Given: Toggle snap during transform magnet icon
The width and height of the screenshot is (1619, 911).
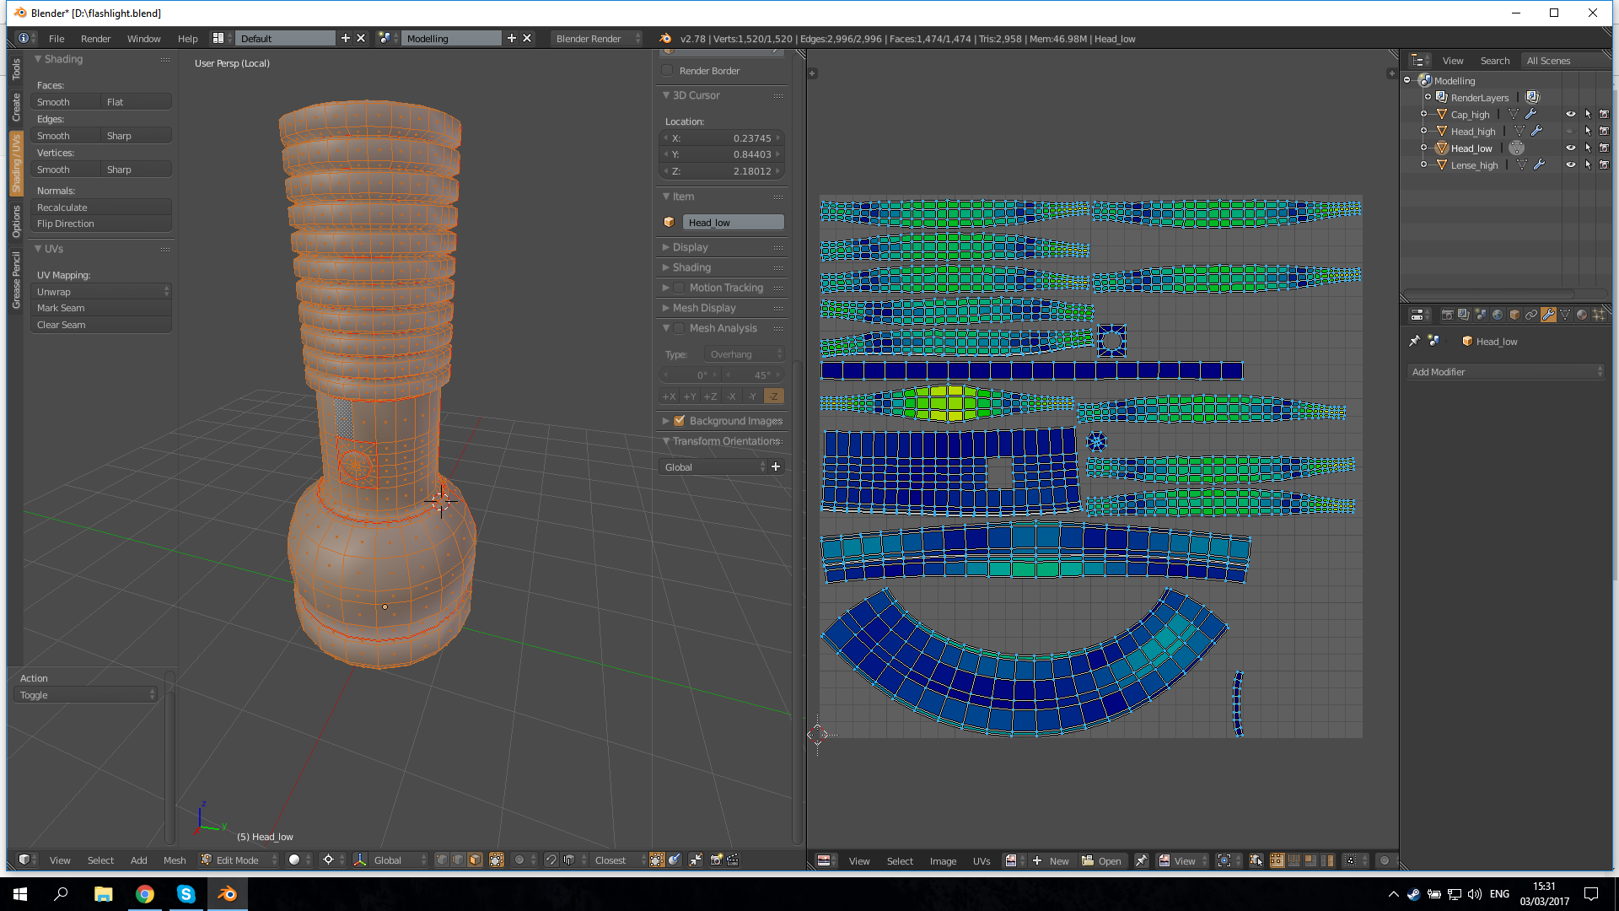Looking at the screenshot, I should [551, 860].
